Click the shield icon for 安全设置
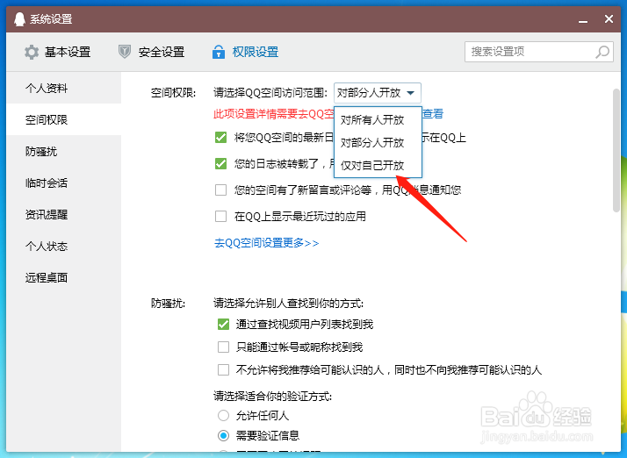This screenshot has width=627, height=458. (x=125, y=52)
